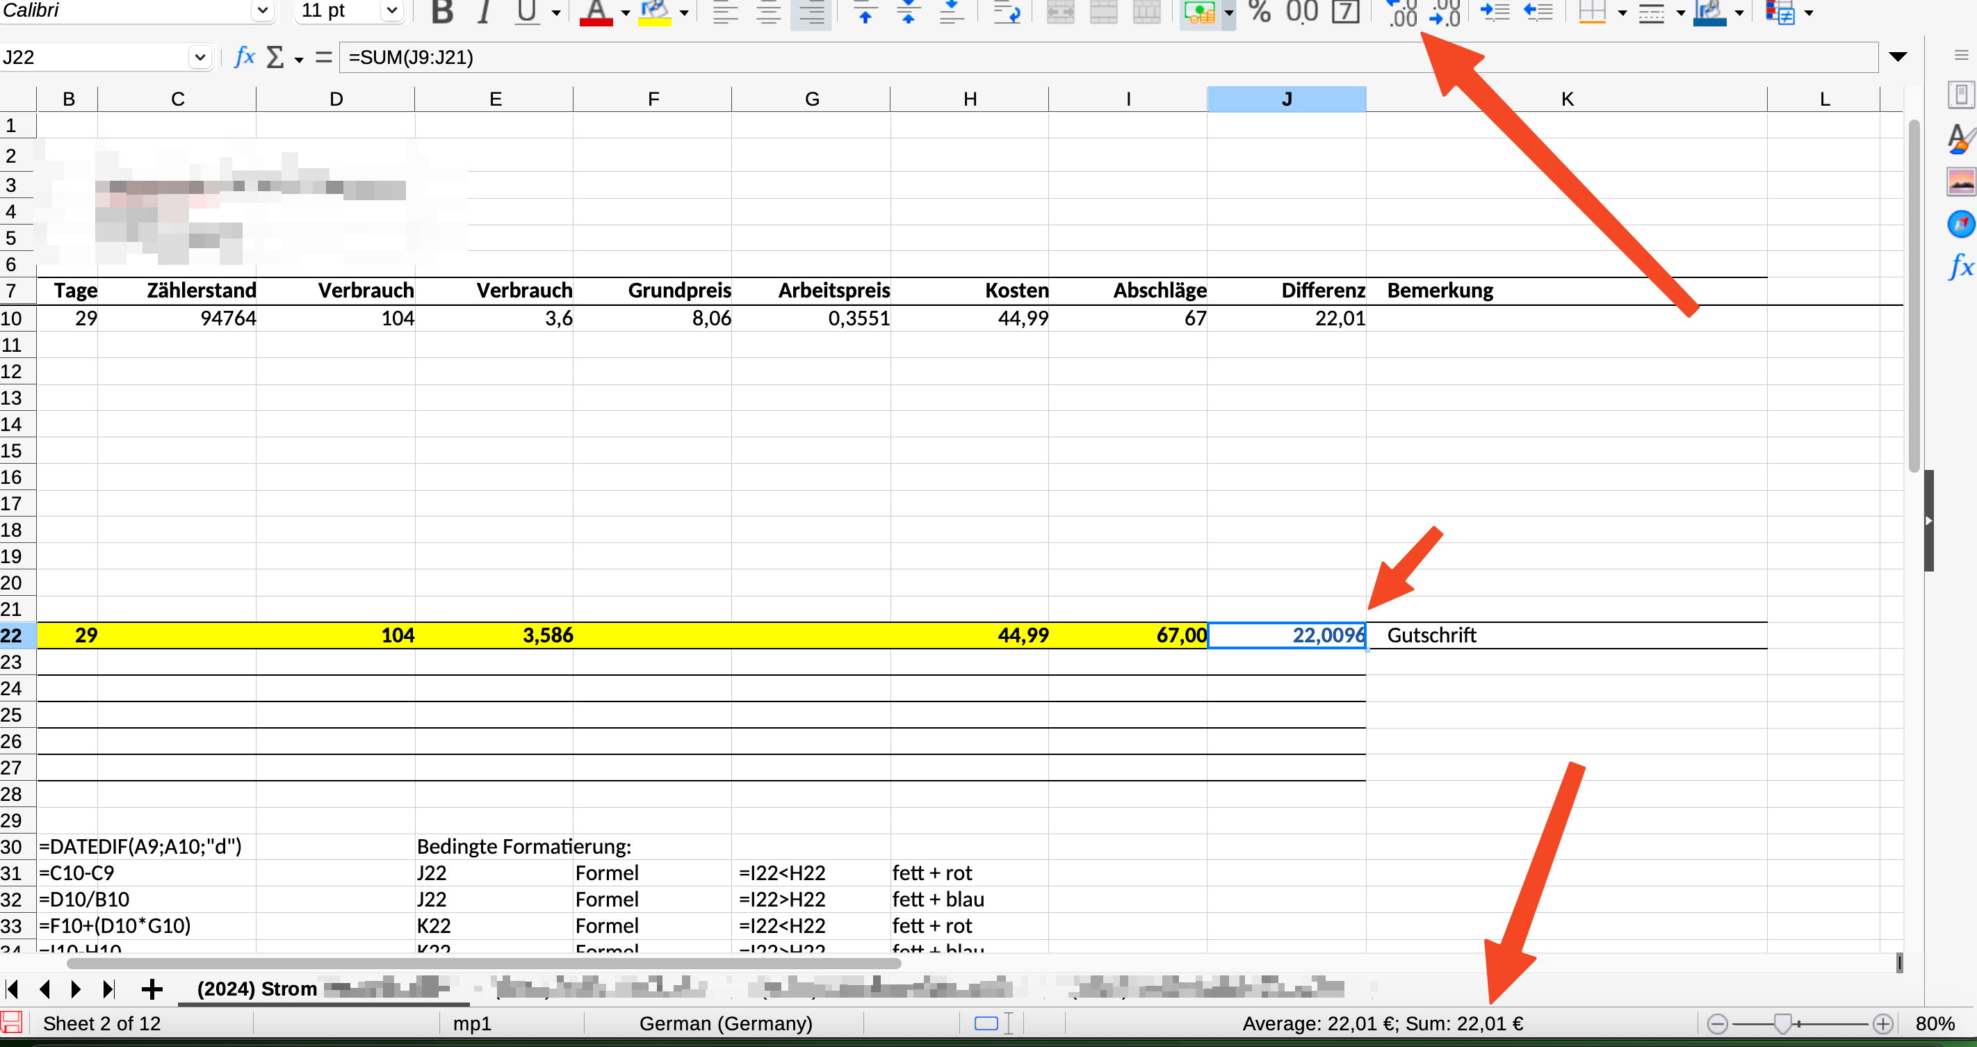Open sidebar Navigator compass icon
1977x1047 pixels.
tap(1960, 224)
